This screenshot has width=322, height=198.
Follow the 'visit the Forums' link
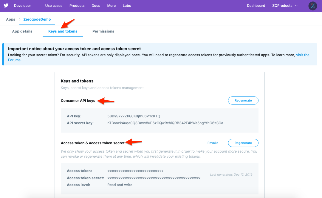303,55
